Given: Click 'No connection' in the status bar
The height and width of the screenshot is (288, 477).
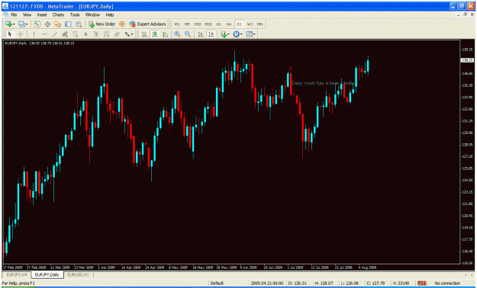Looking at the screenshot, I should (x=447, y=283).
